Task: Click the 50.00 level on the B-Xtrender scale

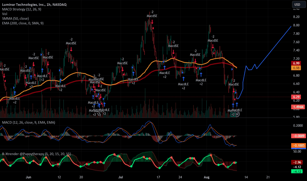Action: tap(297, 152)
